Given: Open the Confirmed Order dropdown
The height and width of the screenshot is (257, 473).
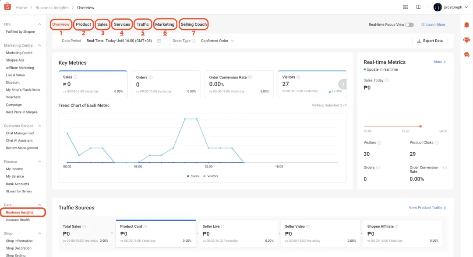Looking at the screenshot, I should [218, 41].
